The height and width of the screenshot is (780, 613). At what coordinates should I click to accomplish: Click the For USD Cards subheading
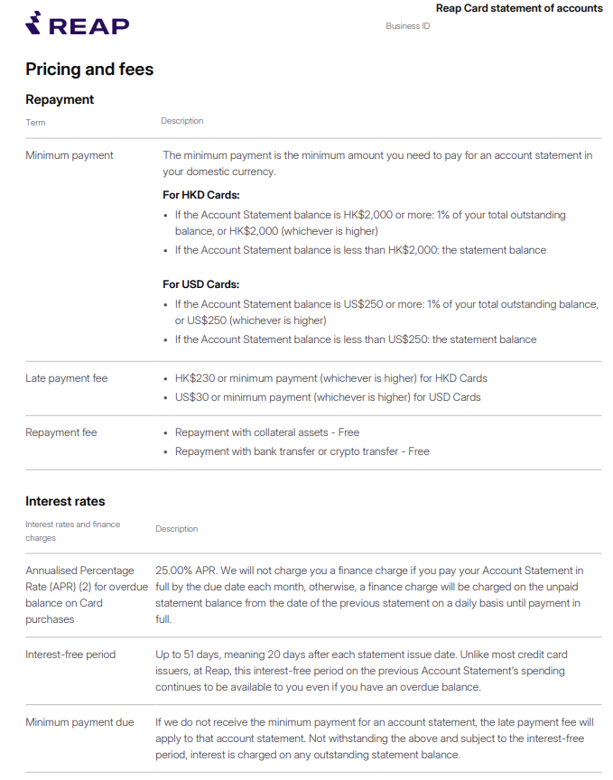point(201,284)
